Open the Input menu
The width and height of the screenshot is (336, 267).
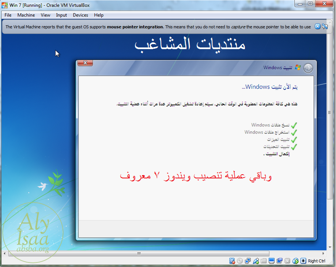61,15
